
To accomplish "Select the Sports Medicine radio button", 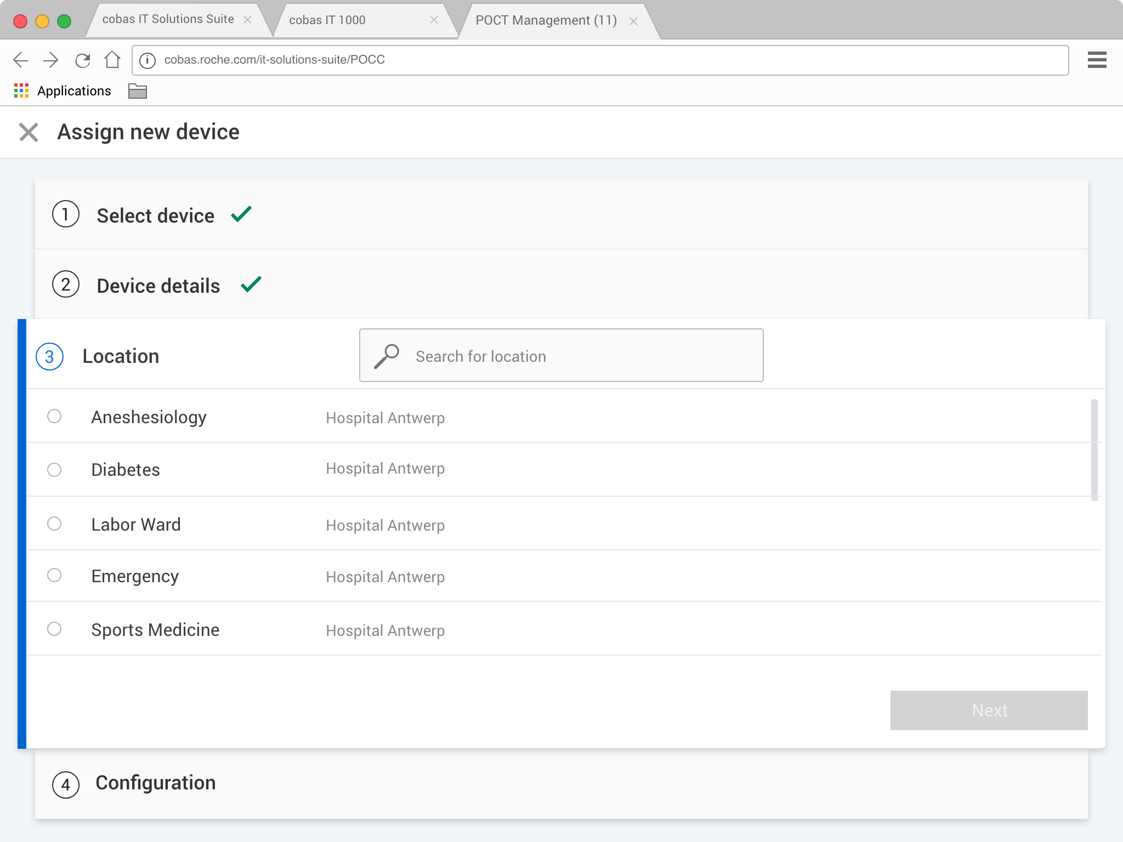I will tap(54, 629).
